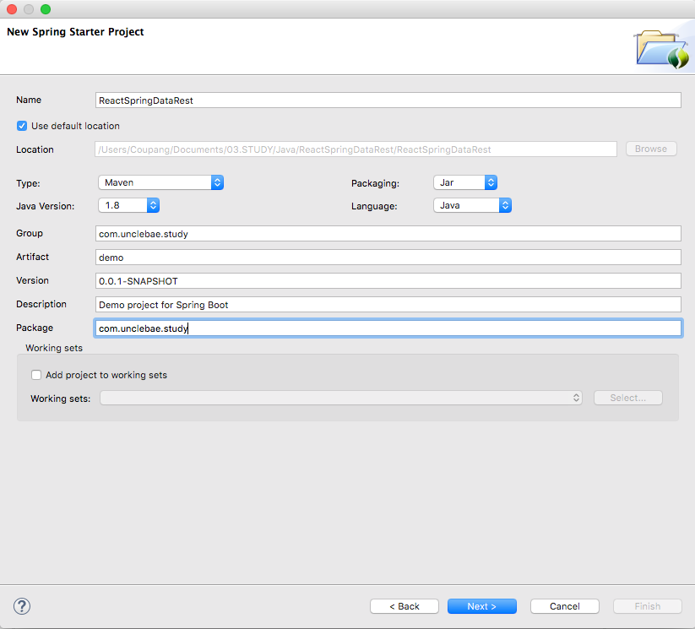Click the Version field with 0.0.1-SNAPSHOT
Screen dimensions: 695x629
388,281
